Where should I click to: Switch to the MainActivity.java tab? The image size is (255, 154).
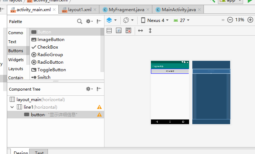click(x=178, y=10)
